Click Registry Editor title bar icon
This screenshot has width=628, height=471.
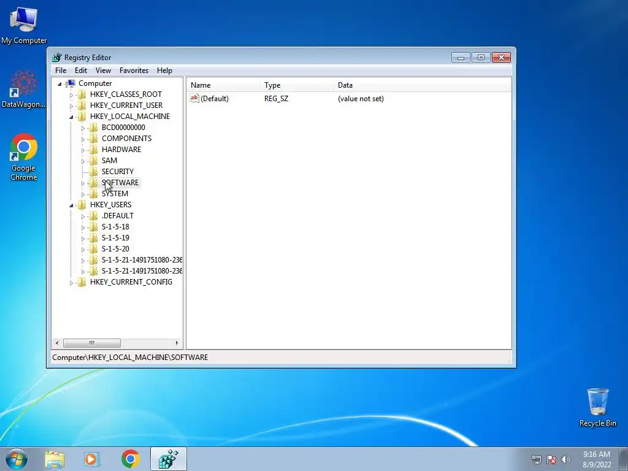[x=57, y=58]
